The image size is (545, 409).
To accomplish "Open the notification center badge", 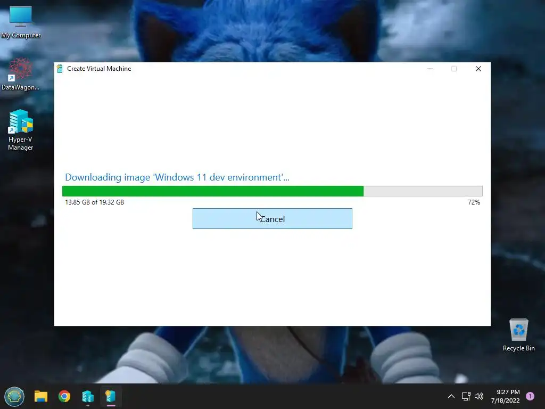I will coord(530,396).
